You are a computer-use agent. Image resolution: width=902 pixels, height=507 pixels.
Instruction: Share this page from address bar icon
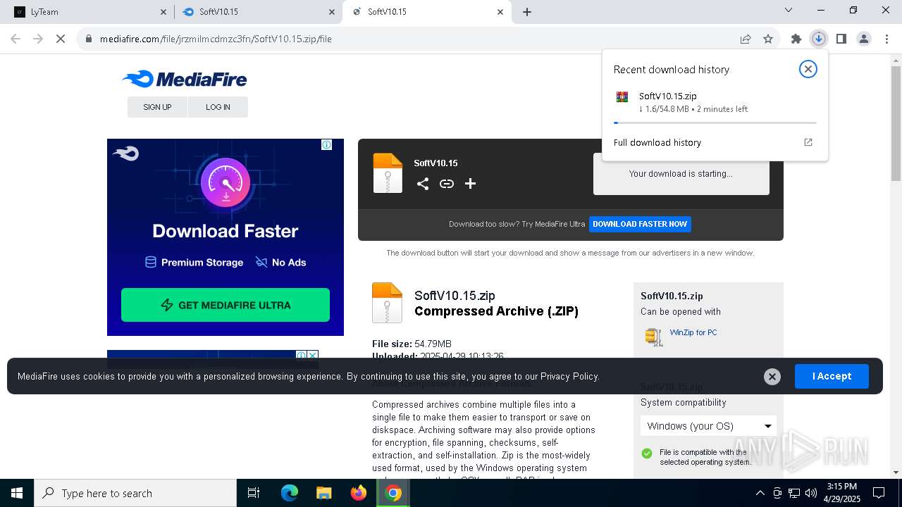click(x=746, y=39)
